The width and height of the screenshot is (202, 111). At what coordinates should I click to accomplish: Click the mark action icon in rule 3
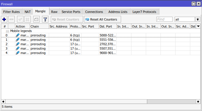18,48
